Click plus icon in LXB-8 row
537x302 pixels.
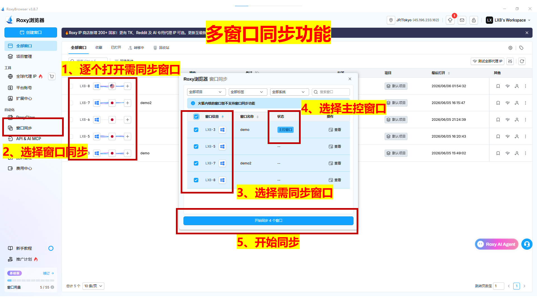coord(128,86)
